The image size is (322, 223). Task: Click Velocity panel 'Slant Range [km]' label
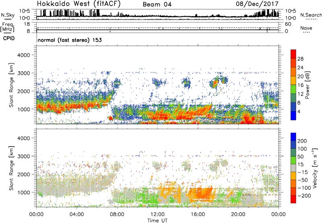click(11, 168)
